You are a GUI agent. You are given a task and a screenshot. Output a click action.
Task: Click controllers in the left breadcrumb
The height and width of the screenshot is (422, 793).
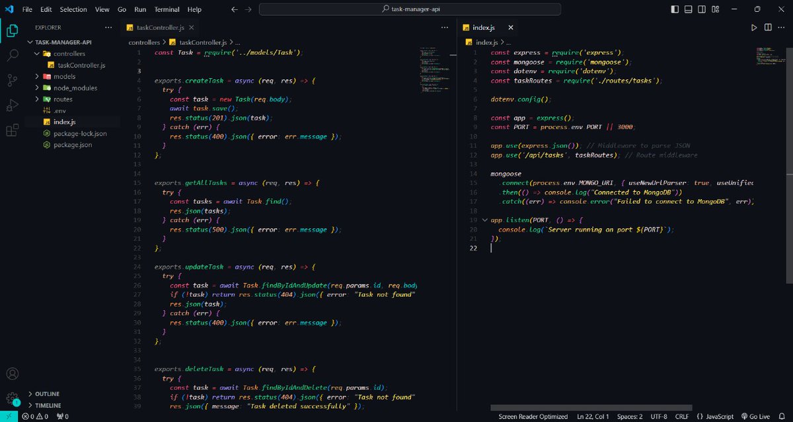pyautogui.click(x=144, y=42)
